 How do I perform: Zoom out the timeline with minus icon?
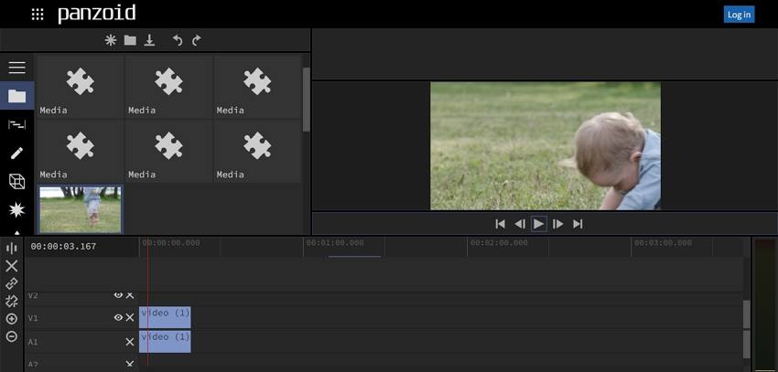[11, 337]
